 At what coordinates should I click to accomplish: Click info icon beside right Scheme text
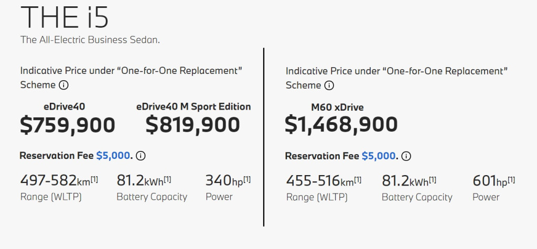(x=329, y=85)
